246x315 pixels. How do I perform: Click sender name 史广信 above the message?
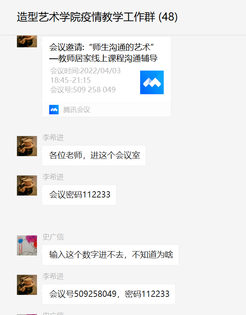(53, 237)
